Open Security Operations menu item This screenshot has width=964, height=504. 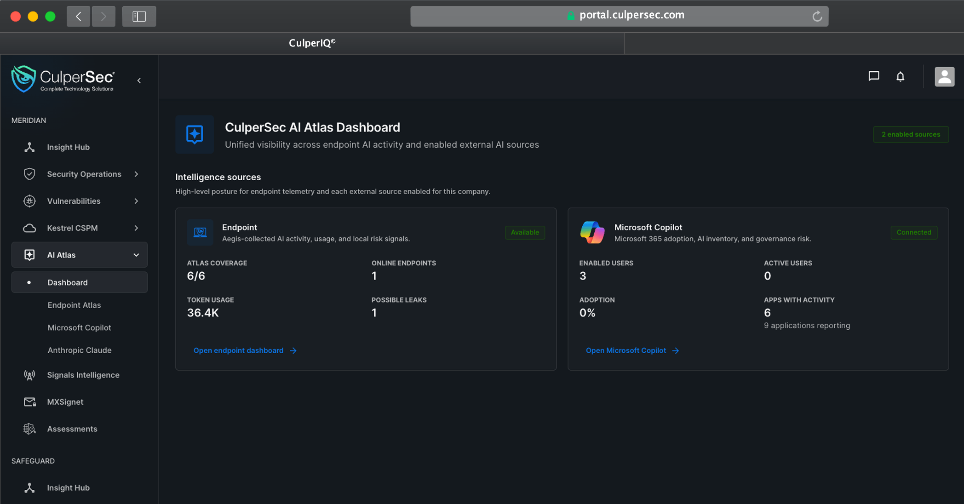(80, 174)
